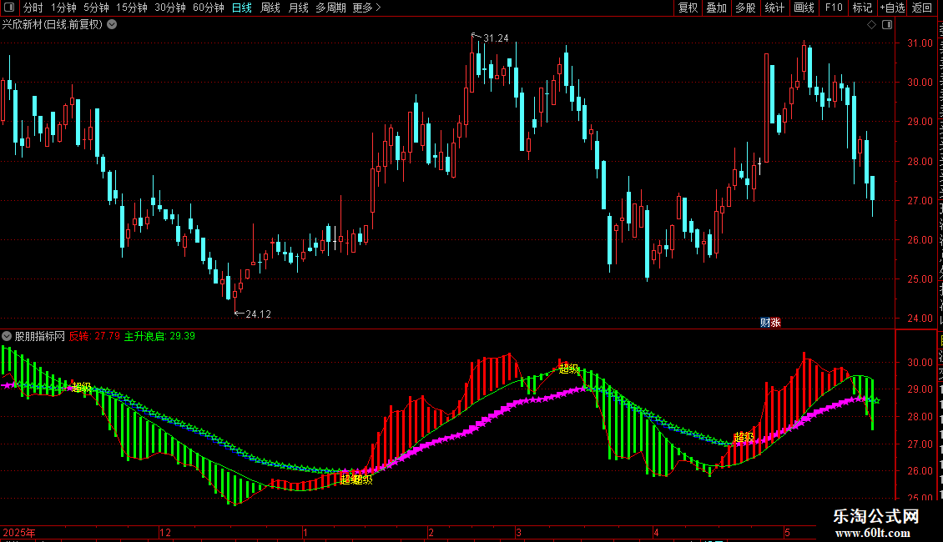Toggle the right info panel icon
943x542 pixels.
(x=887, y=25)
